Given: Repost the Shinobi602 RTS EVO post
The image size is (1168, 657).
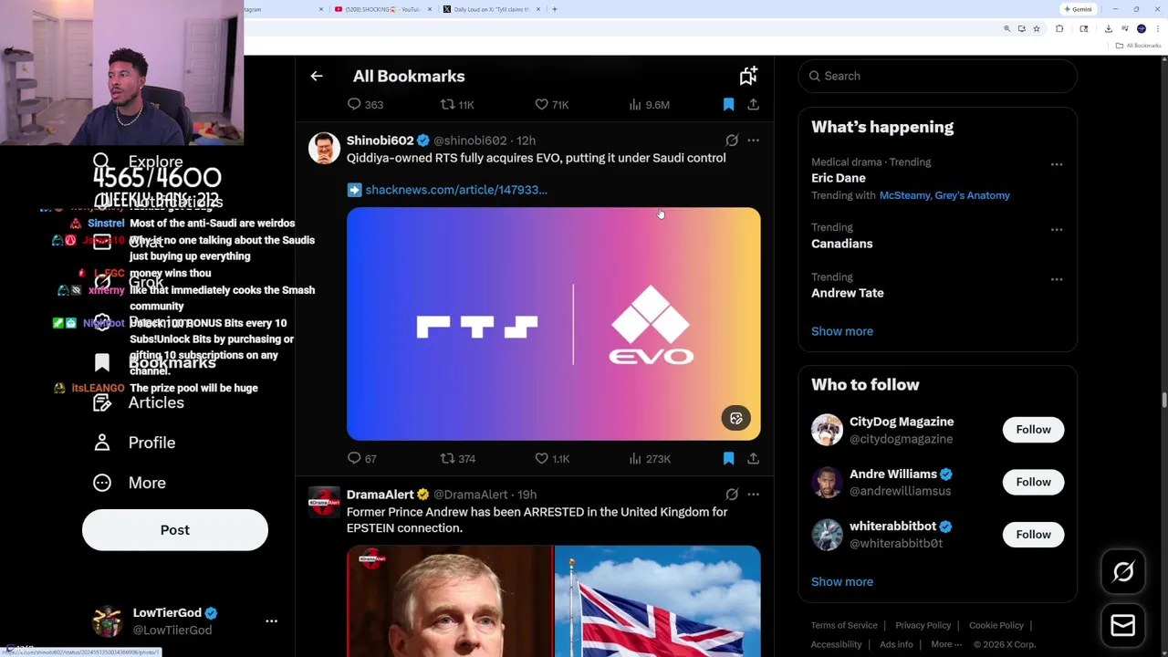Looking at the screenshot, I should point(448,459).
